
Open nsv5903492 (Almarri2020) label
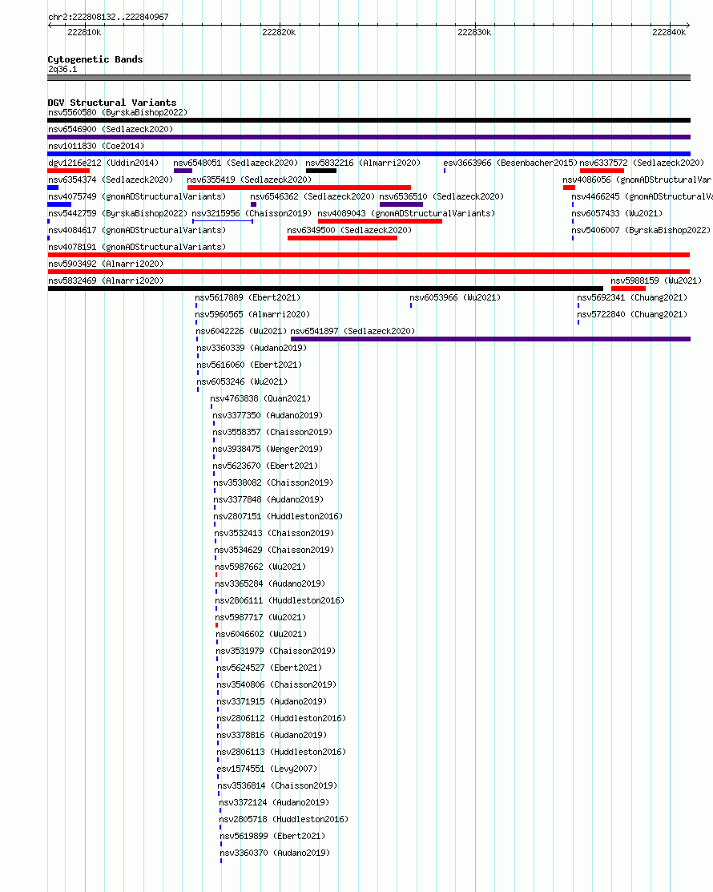click(106, 264)
